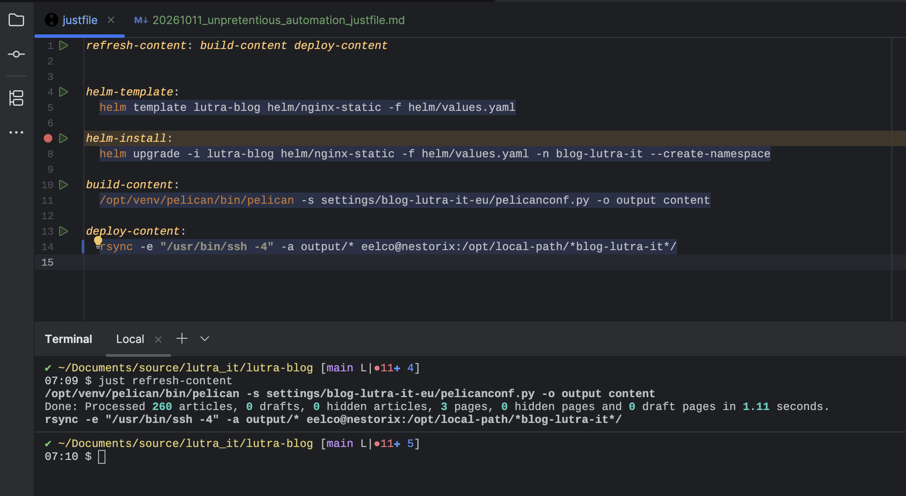Image resolution: width=906 pixels, height=496 pixels.
Task: Click the terminal prompt cursor
Action: click(102, 456)
